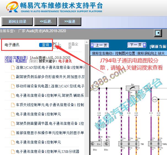Go to previous page with 上一页
Image resolution: width=167 pixels, height=155 pixels.
pos(100,45)
